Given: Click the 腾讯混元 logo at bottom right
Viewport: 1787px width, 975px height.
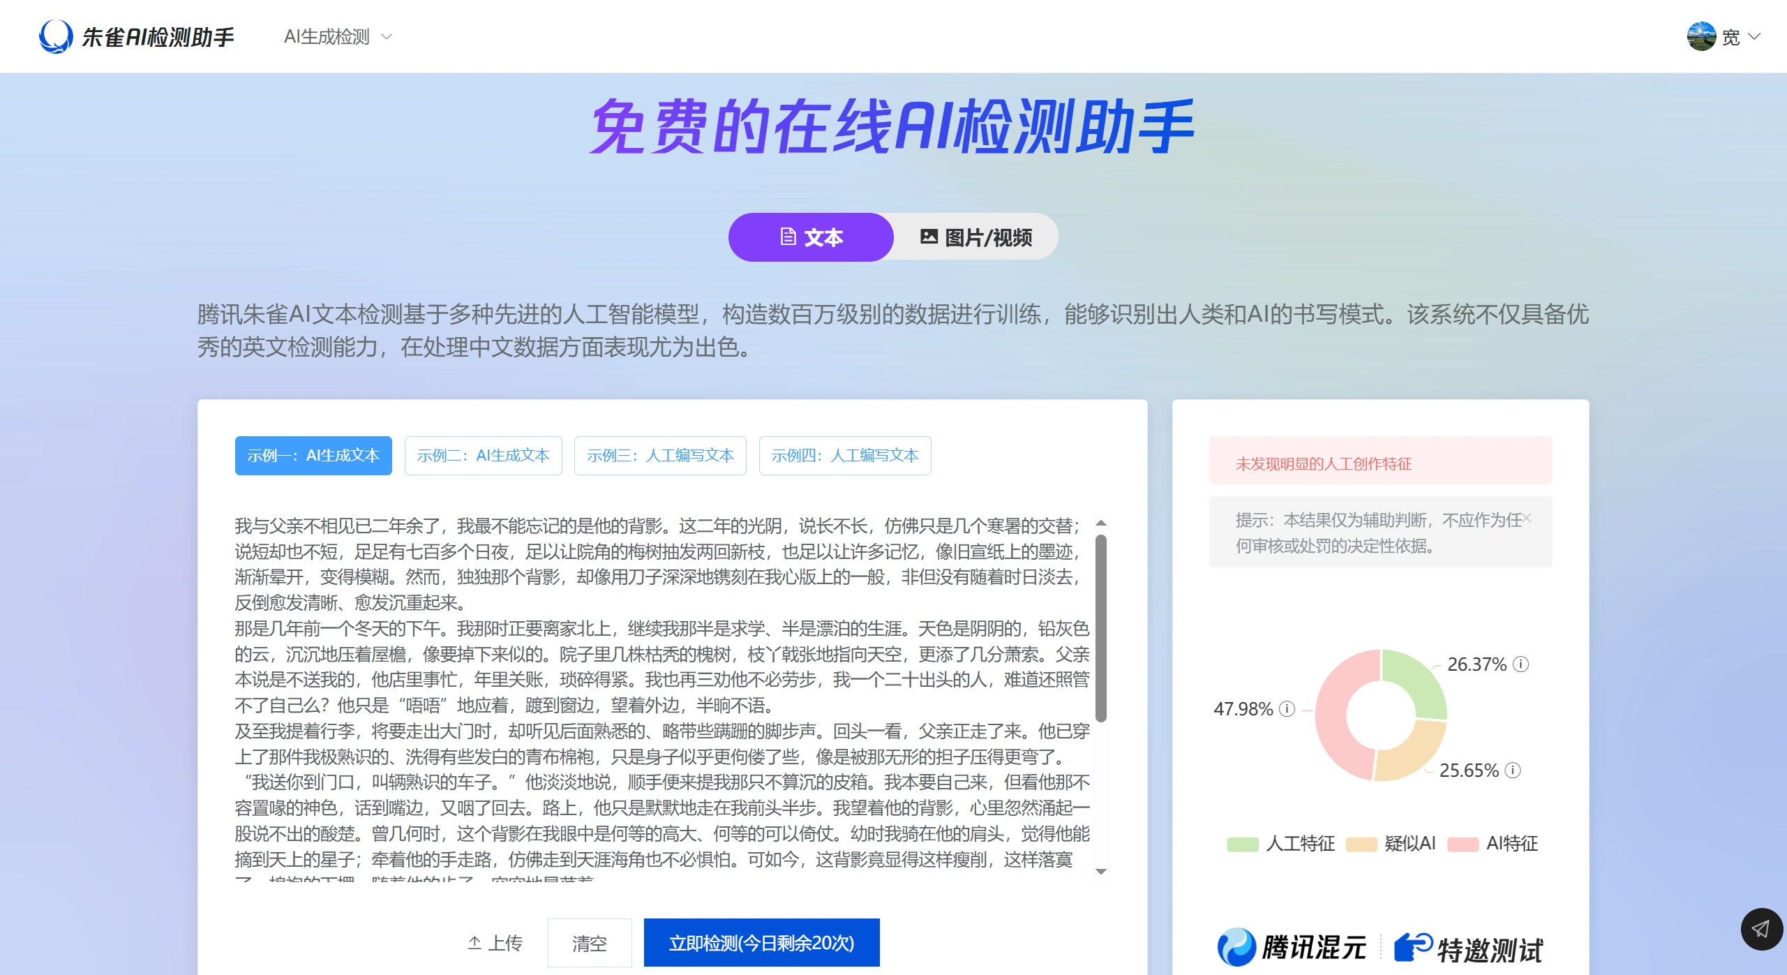Looking at the screenshot, I should coord(1234,947).
